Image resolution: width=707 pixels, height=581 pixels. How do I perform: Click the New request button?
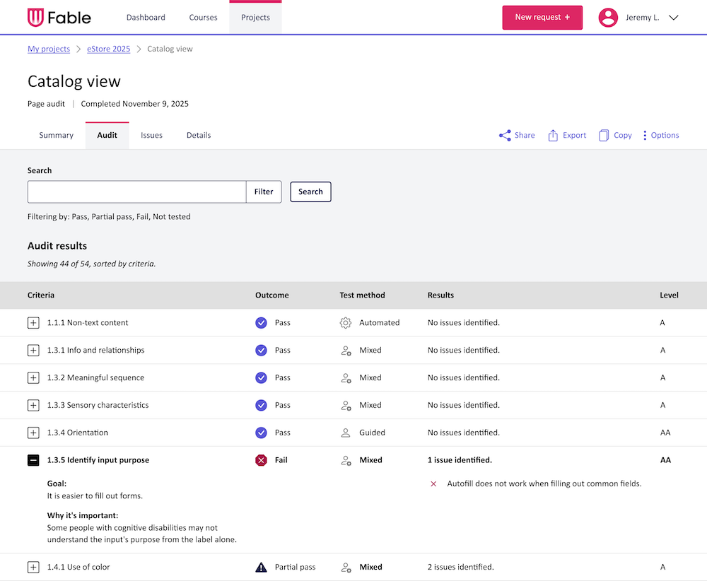(542, 17)
